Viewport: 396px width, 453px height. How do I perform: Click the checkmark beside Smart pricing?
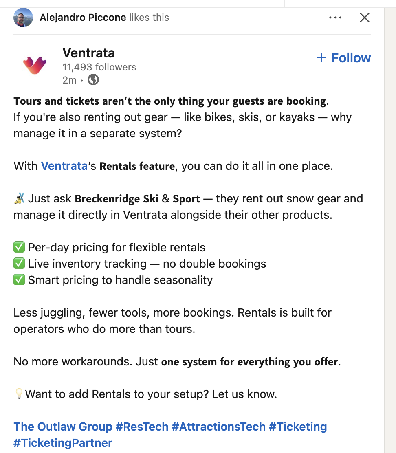[x=19, y=279]
